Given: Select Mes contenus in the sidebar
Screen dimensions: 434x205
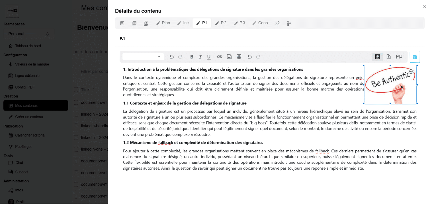Looking at the screenshot, I should (x=36, y=105).
